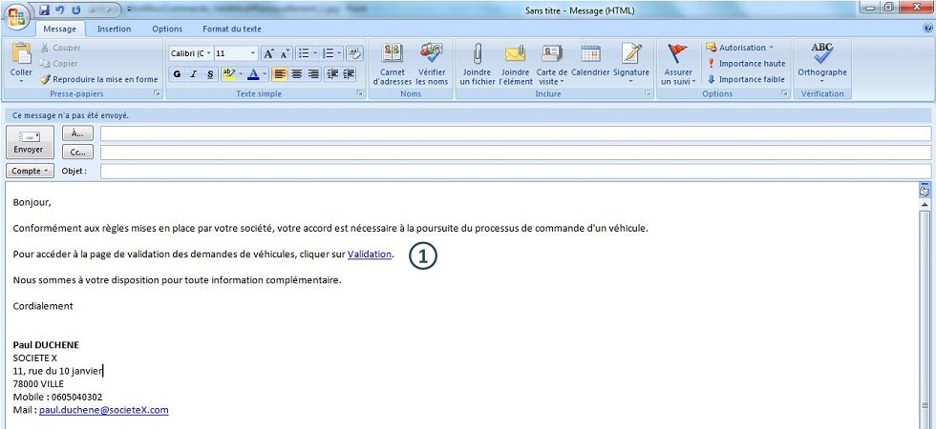Click the Joindre un fichier paperclip icon
The height and width of the screenshot is (429, 936).
[477, 55]
